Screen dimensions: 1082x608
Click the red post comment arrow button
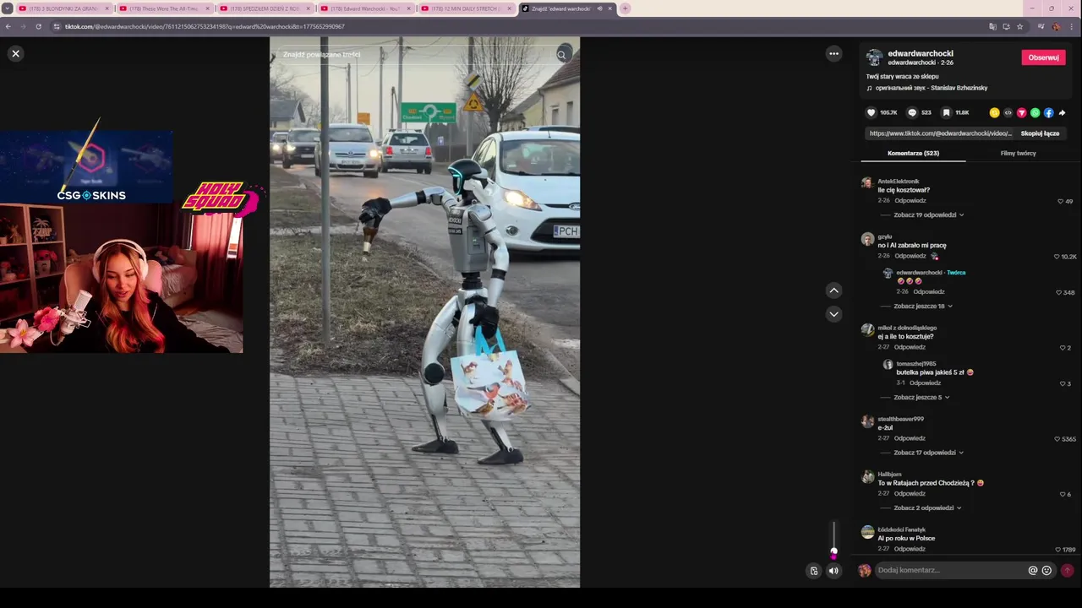[1067, 571]
